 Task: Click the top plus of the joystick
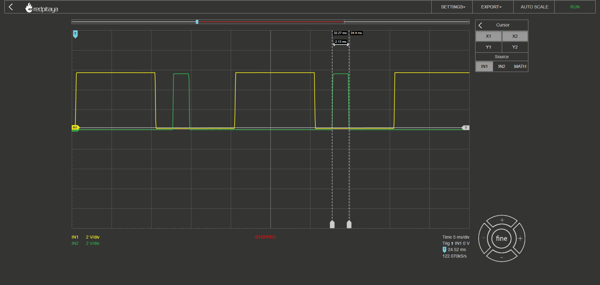coord(502,220)
